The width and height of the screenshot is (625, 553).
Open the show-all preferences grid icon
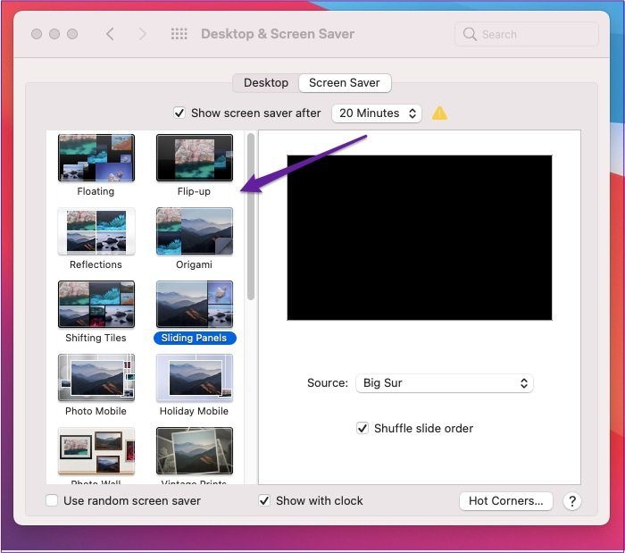pyautogui.click(x=179, y=34)
